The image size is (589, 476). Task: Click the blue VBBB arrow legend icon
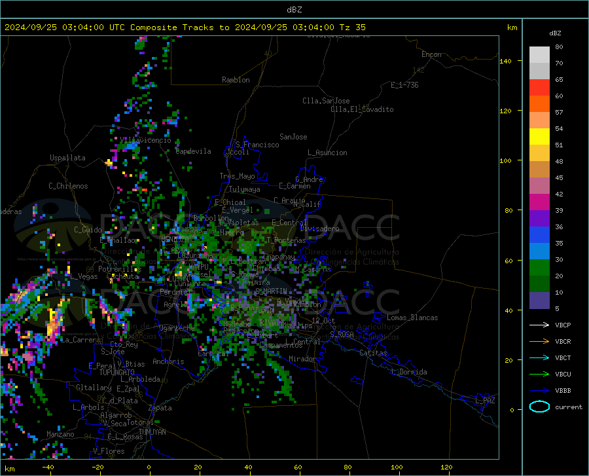539,391
